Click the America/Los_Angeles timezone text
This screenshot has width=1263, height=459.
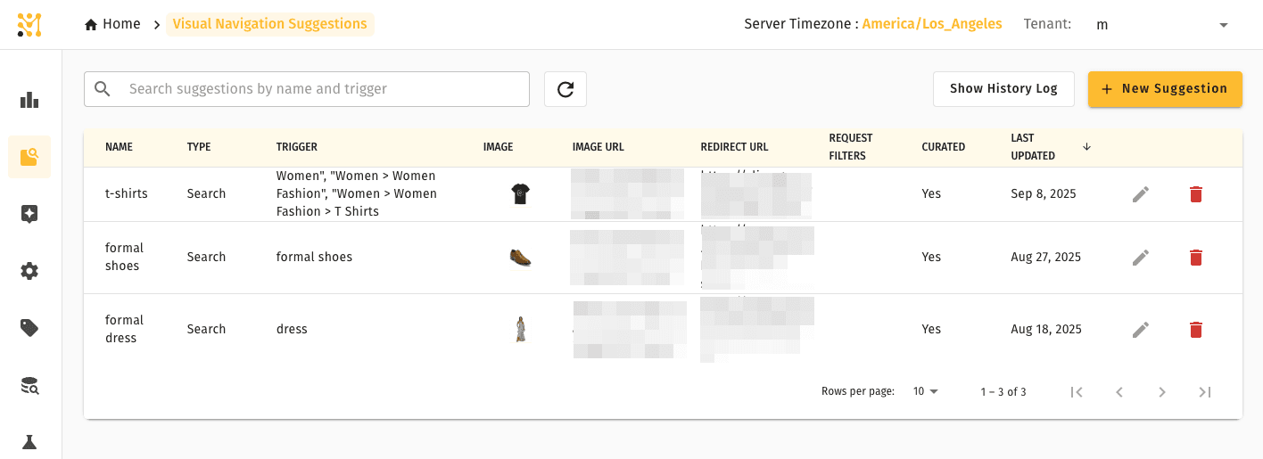click(932, 24)
